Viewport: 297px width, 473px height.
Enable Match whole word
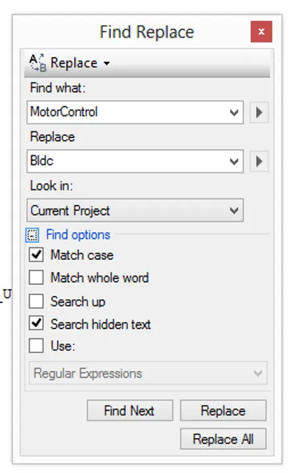pos(36,278)
